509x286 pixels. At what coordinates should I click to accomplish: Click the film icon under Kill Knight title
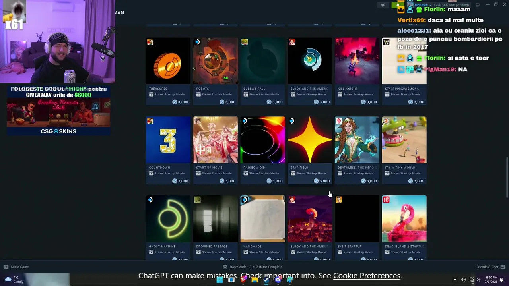(340, 95)
